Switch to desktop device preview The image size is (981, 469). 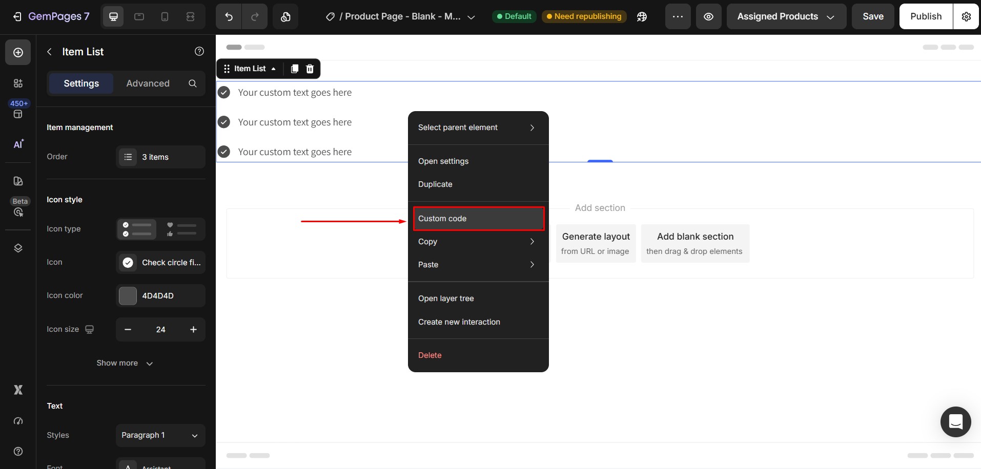click(x=113, y=16)
